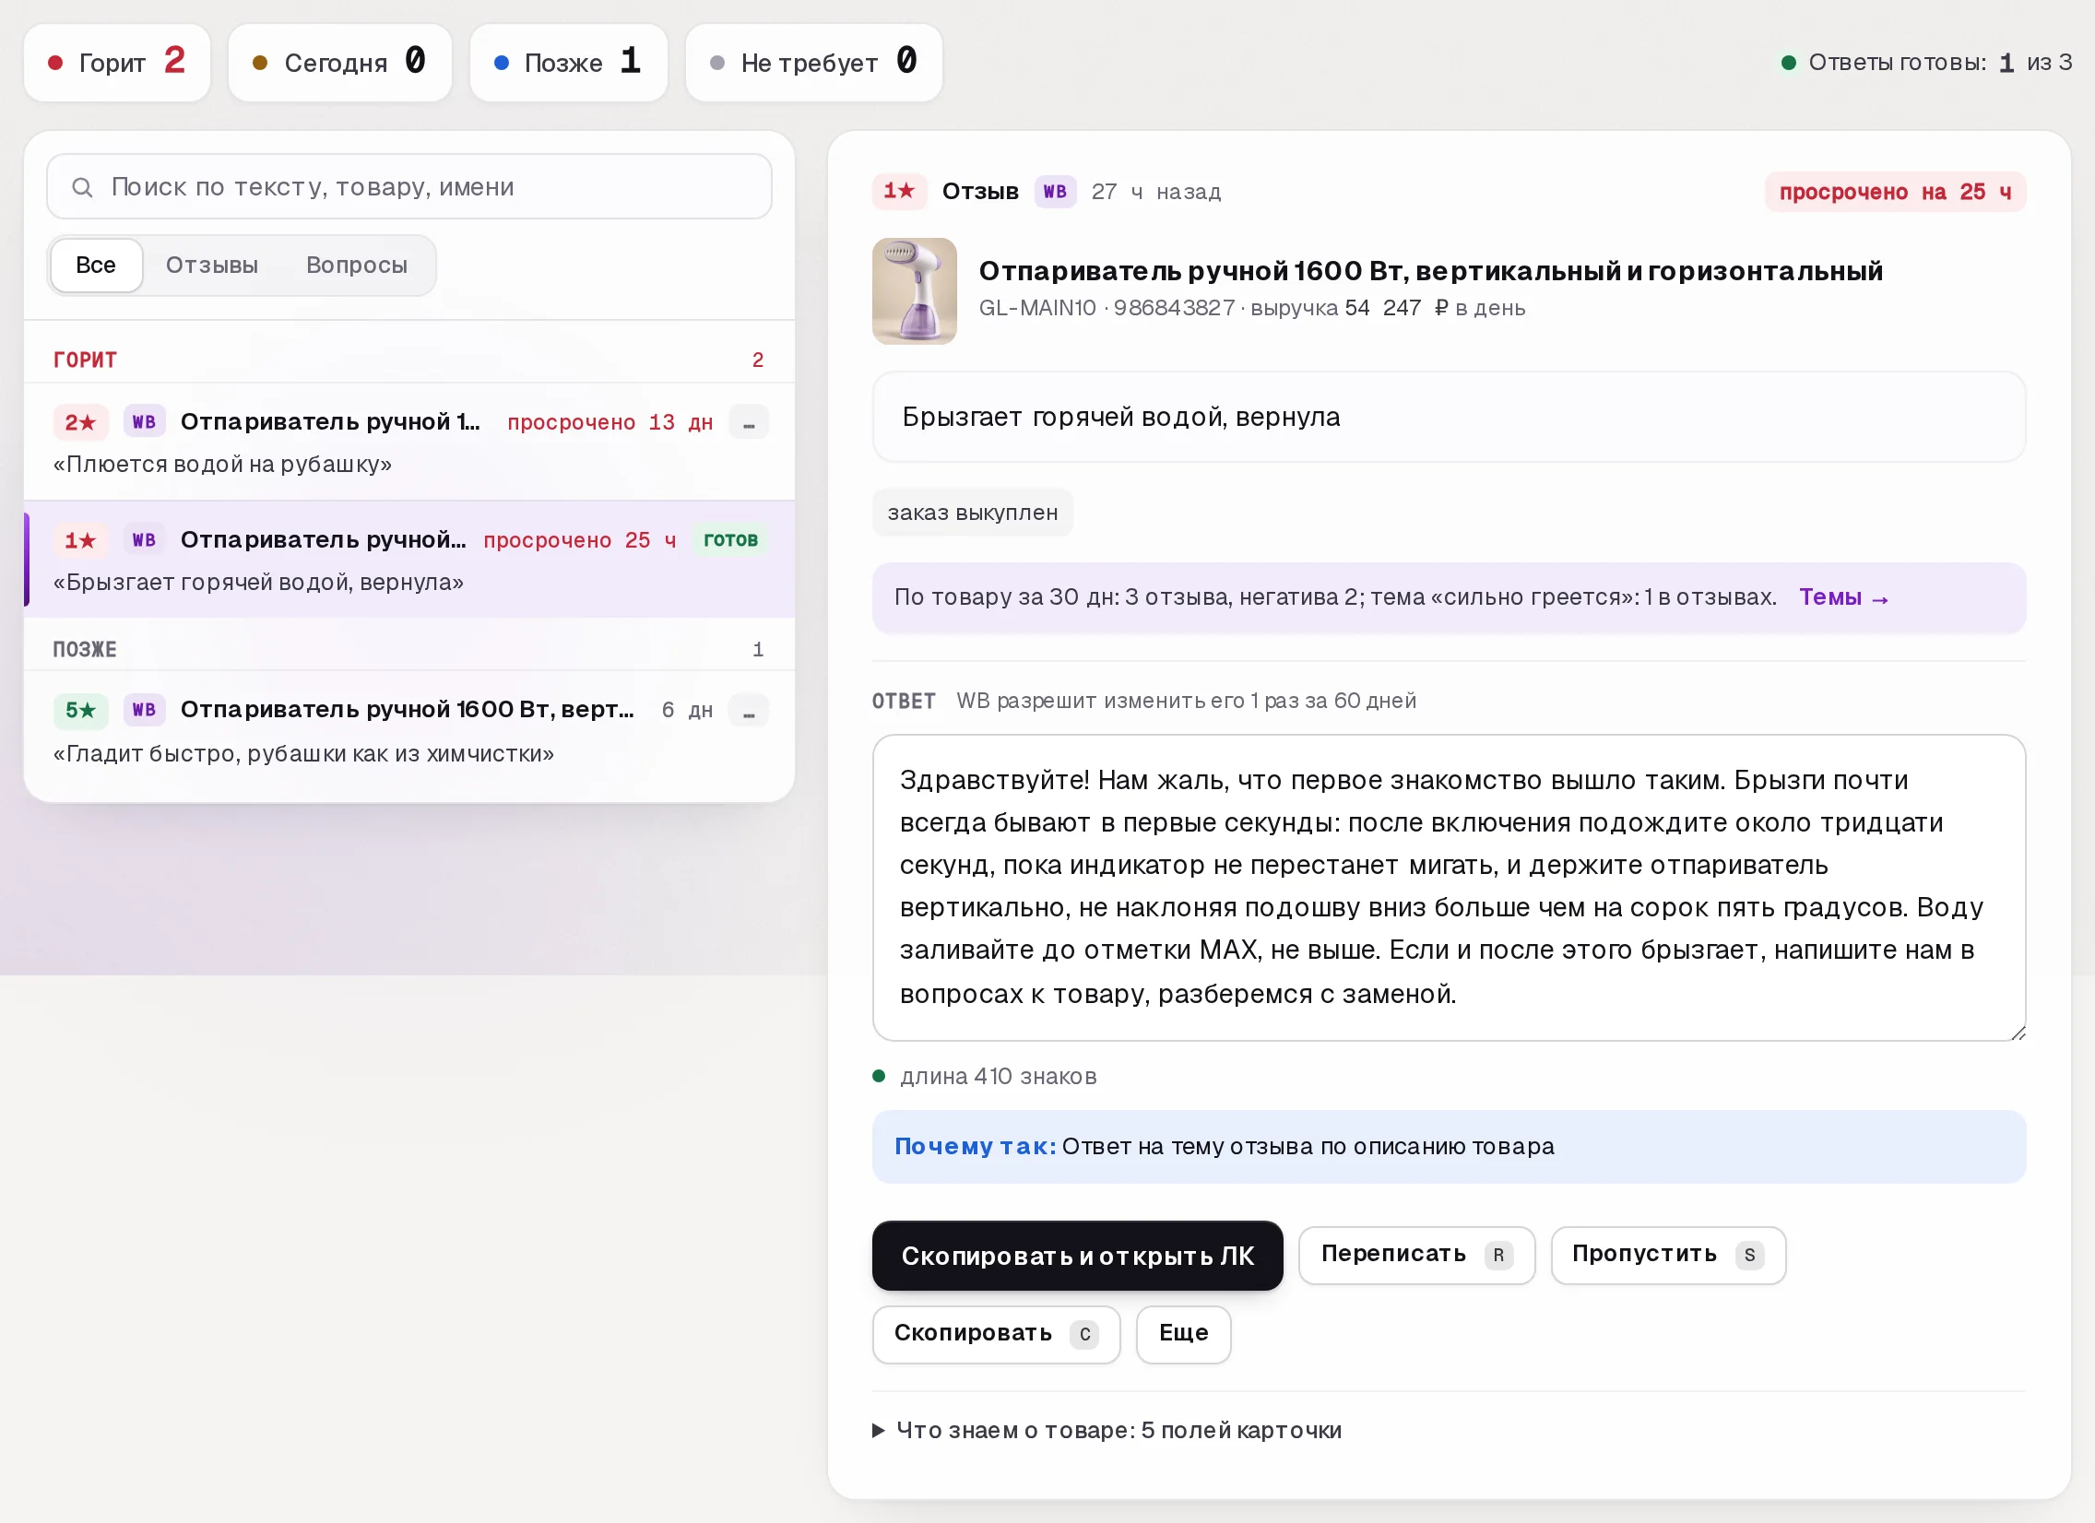Click the Скопировать button
The width and height of the screenshot is (2095, 1523).
coord(996,1335)
